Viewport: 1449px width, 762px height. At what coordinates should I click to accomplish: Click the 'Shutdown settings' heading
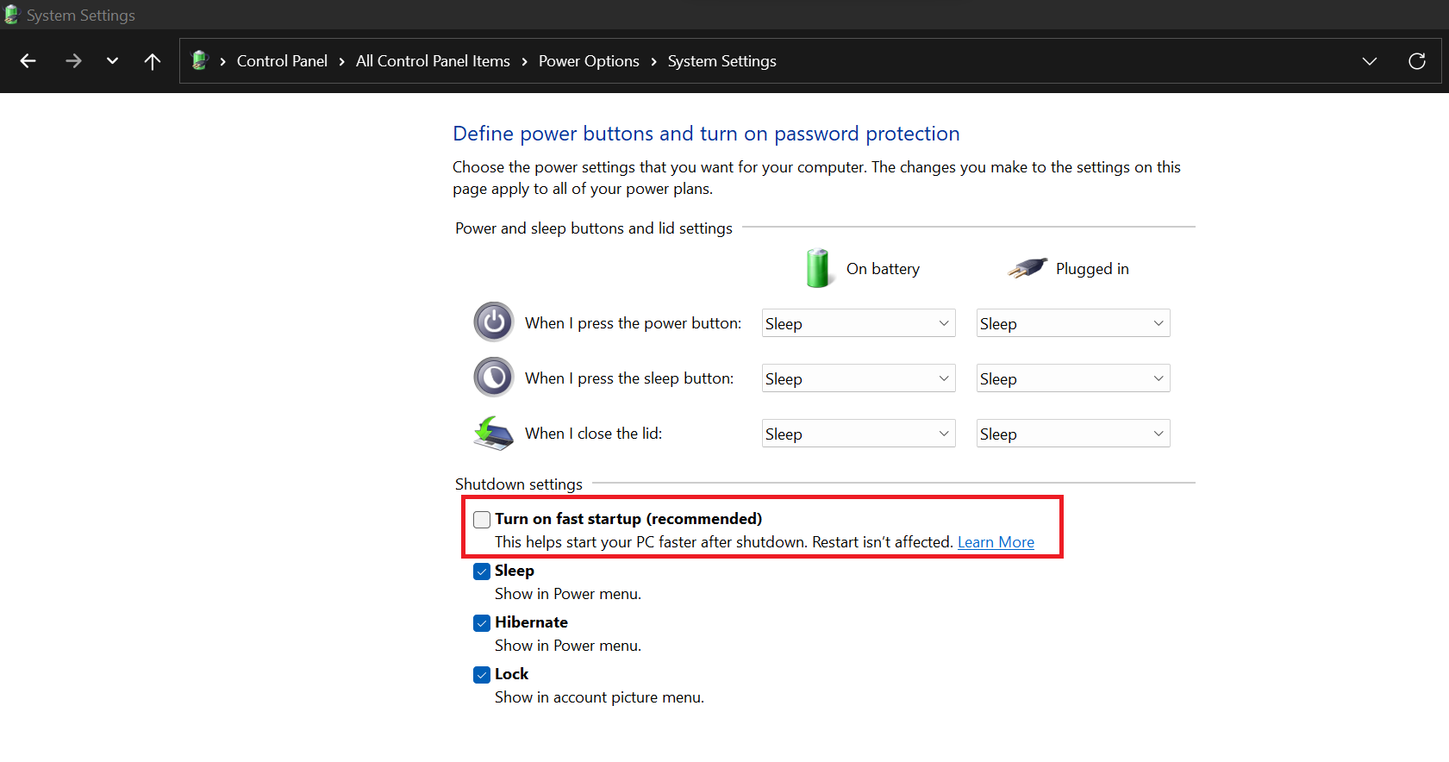(x=519, y=484)
